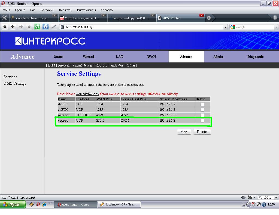Open the Other submenu link
This screenshot has width=279, height=215.
(x=131, y=65)
